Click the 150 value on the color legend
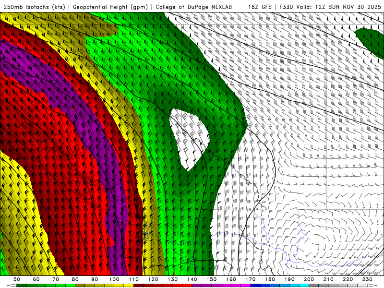Viewport: 384px width, 288px height. pyautogui.click(x=211, y=279)
